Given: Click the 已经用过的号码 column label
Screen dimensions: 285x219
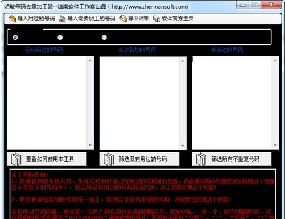Looking at the screenshot, I should click(44, 50).
